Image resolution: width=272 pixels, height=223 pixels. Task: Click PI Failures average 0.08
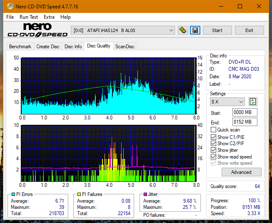(x=126, y=201)
